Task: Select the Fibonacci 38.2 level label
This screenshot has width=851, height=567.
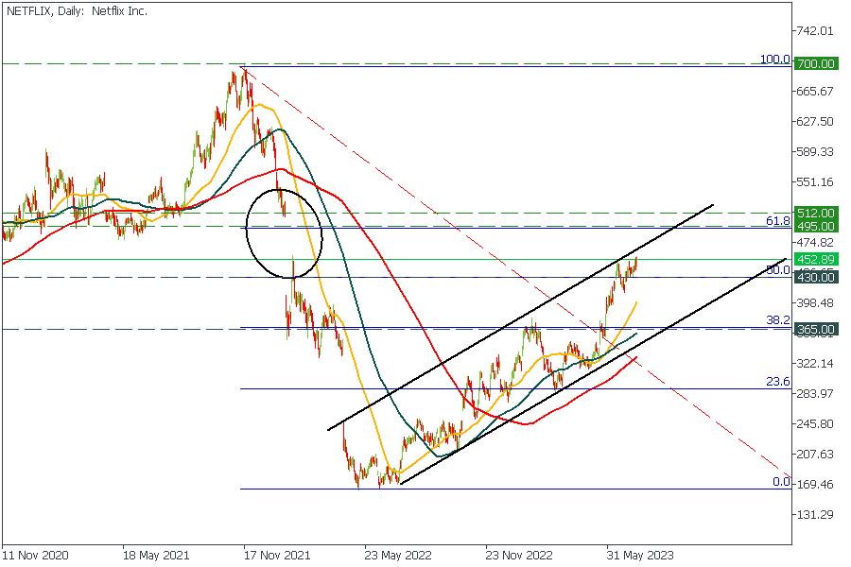Action: pyautogui.click(x=778, y=320)
